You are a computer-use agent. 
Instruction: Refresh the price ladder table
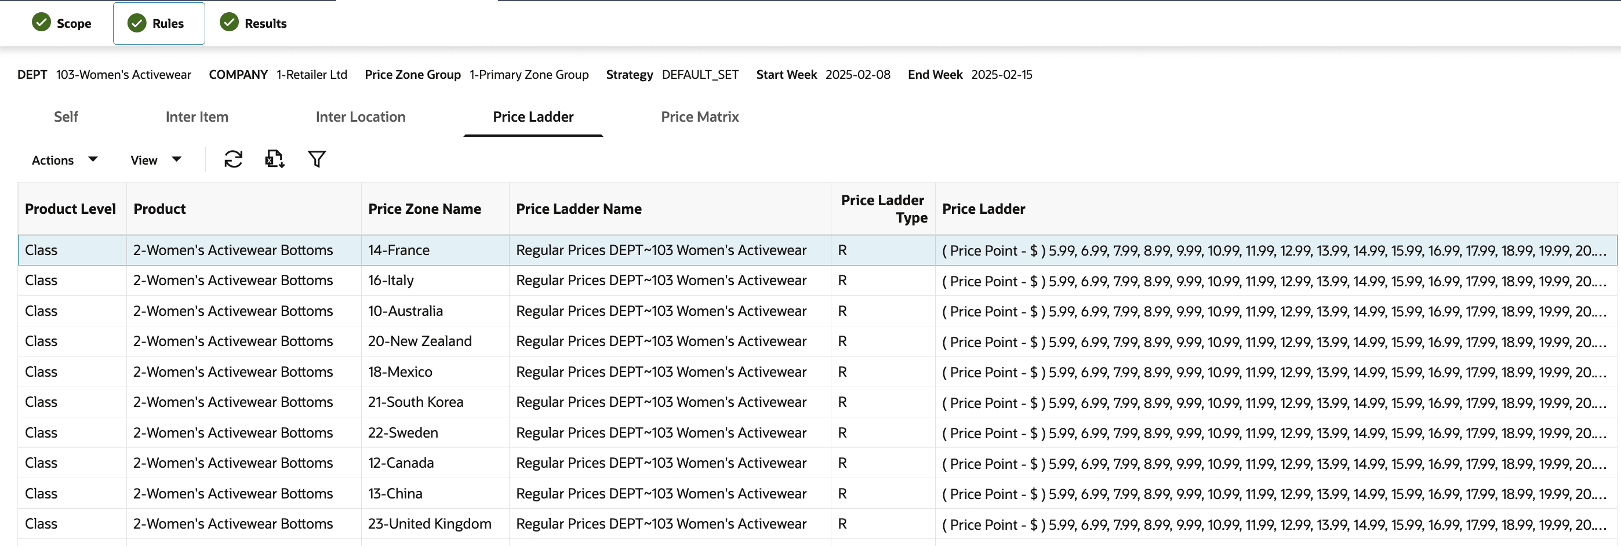[x=234, y=159]
